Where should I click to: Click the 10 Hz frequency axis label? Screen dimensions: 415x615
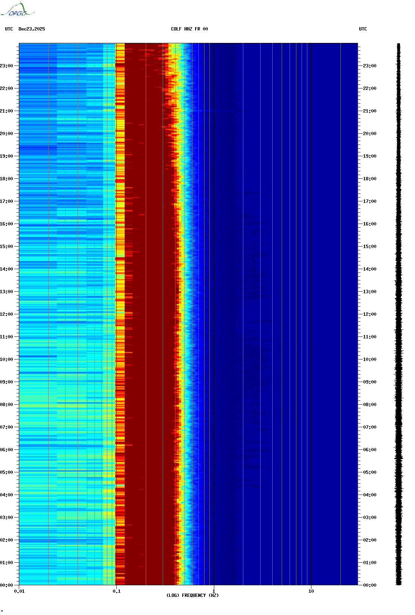tap(311, 591)
